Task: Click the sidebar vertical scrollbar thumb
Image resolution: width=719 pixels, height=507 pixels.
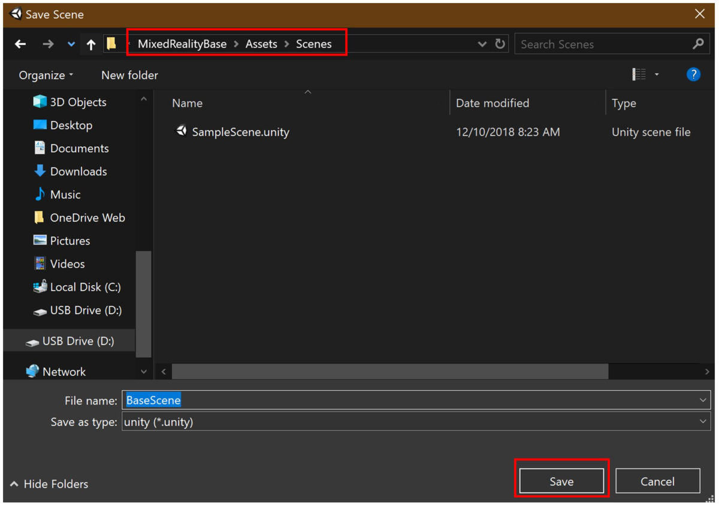Action: click(143, 304)
